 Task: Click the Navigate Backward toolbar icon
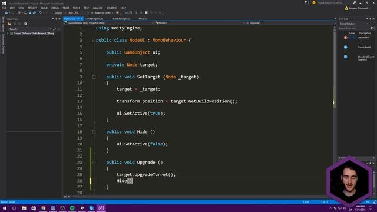pyautogui.click(x=6, y=13)
